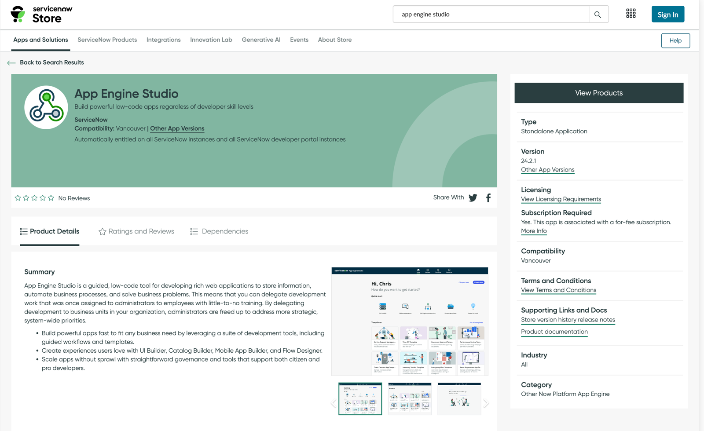704x431 pixels.
Task: Switch to the Product Details tab
Action: pyautogui.click(x=50, y=231)
